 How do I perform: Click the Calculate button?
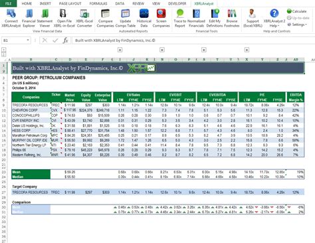(x=297, y=11)
